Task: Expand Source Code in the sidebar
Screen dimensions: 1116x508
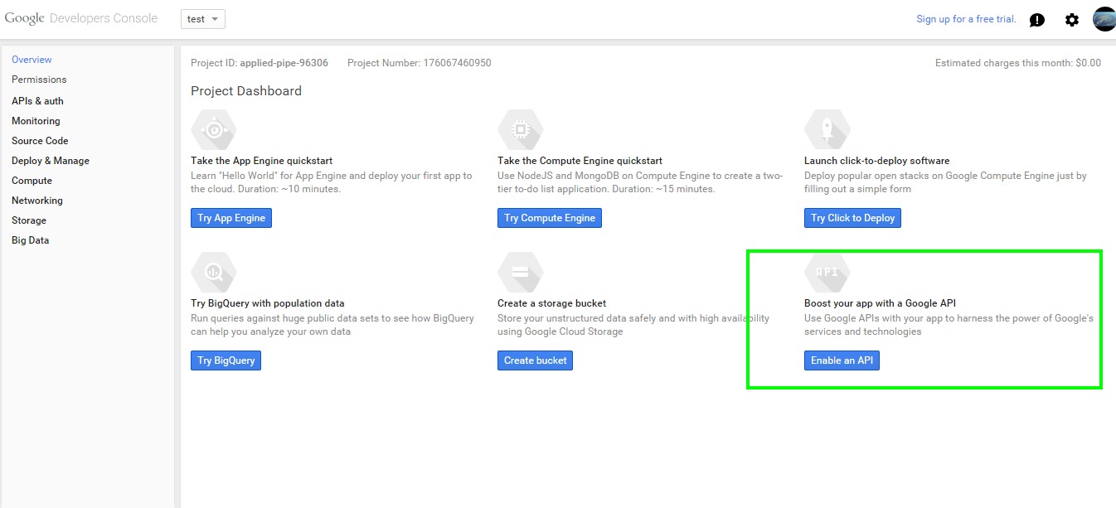Action: pyautogui.click(x=40, y=141)
